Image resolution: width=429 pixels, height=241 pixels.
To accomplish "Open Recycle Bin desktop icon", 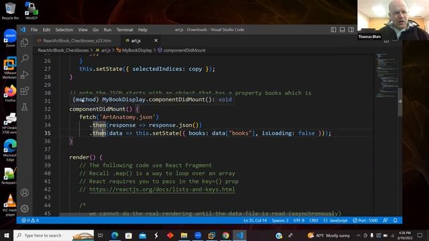I will [11, 11].
